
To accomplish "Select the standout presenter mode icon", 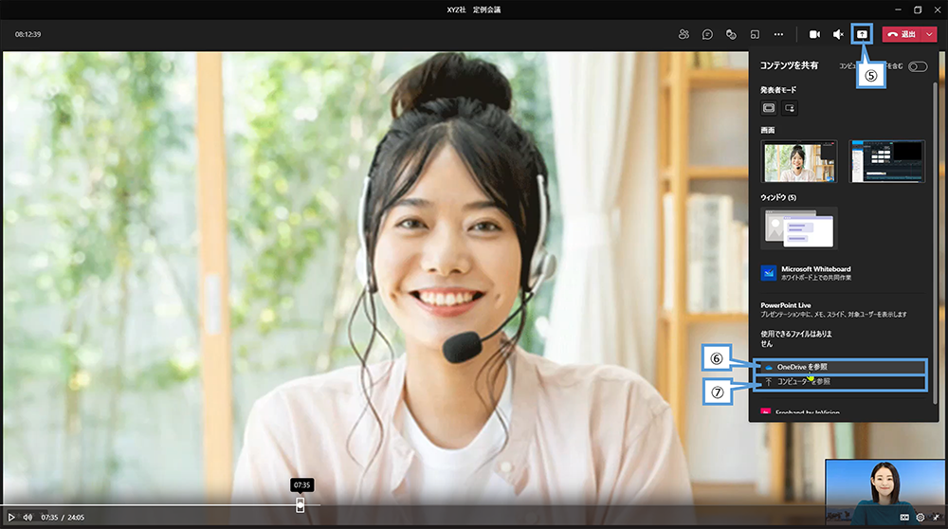I will coord(790,108).
